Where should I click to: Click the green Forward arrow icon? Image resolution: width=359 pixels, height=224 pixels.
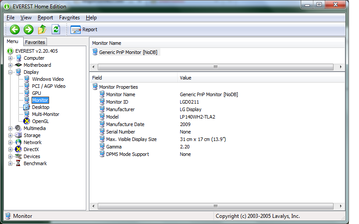28,29
